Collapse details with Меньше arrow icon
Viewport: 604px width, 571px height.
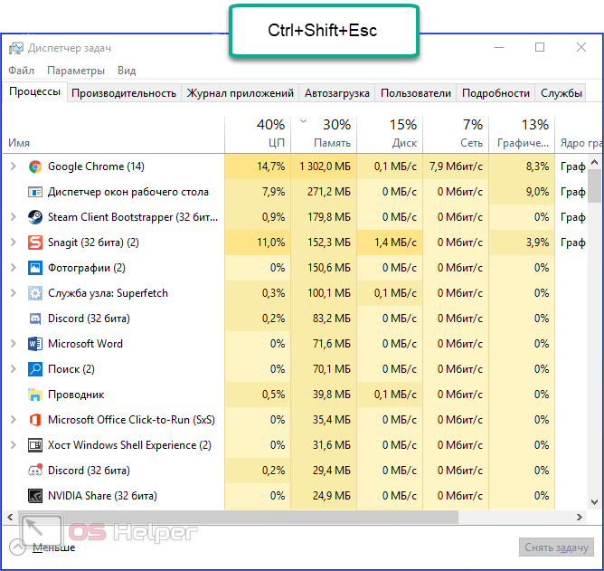[17, 547]
